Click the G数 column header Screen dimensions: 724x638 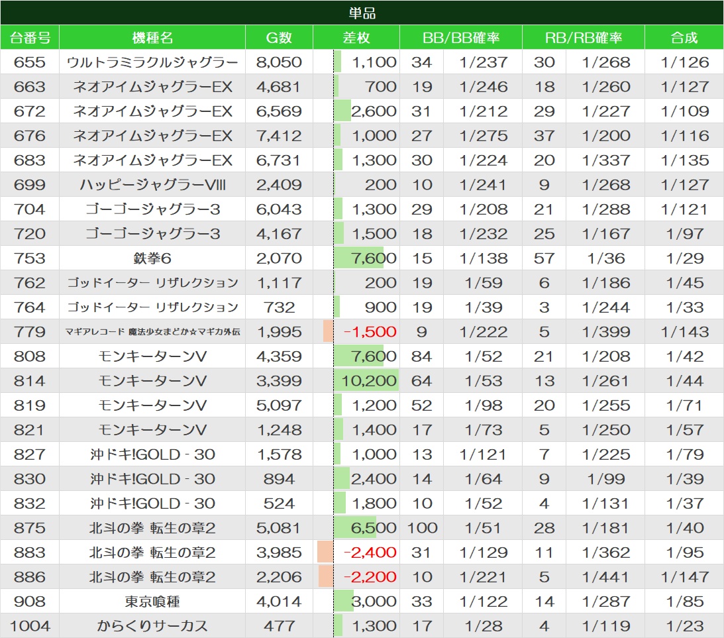(279, 37)
